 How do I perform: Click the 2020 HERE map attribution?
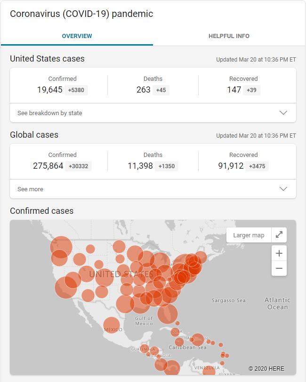(266, 369)
